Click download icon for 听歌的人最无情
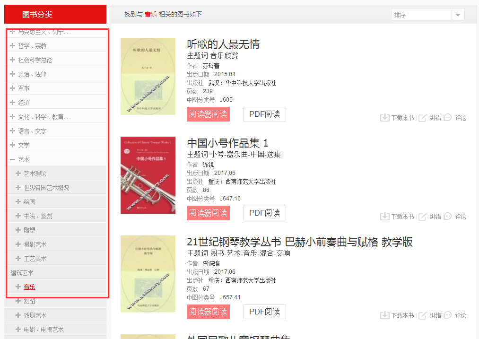This screenshot has height=339, width=479. tap(384, 118)
